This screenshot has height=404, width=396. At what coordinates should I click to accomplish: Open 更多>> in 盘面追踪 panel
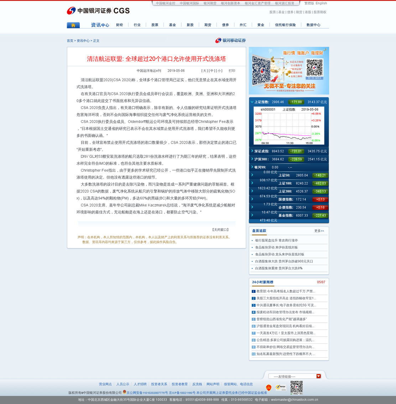[319, 231]
